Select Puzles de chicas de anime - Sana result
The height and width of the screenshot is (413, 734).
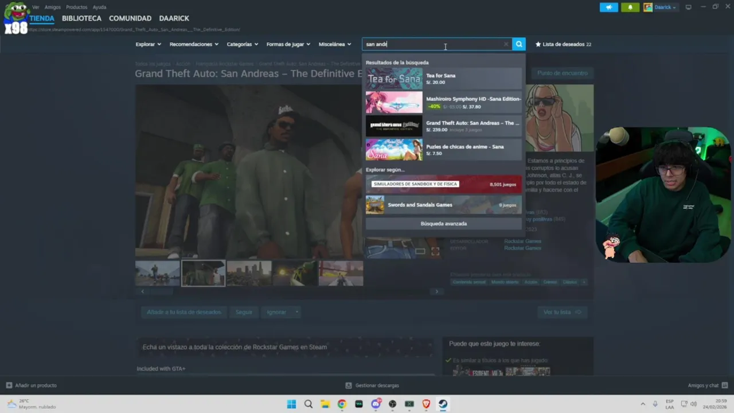pyautogui.click(x=444, y=150)
